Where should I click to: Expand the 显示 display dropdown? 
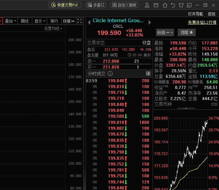tap(40, 21)
